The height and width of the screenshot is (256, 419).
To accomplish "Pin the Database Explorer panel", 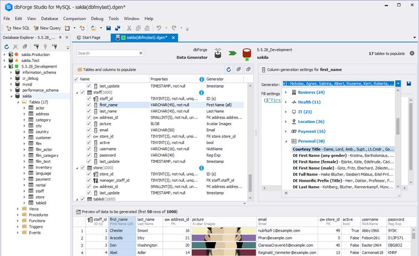I will pyautogui.click(x=60, y=38).
